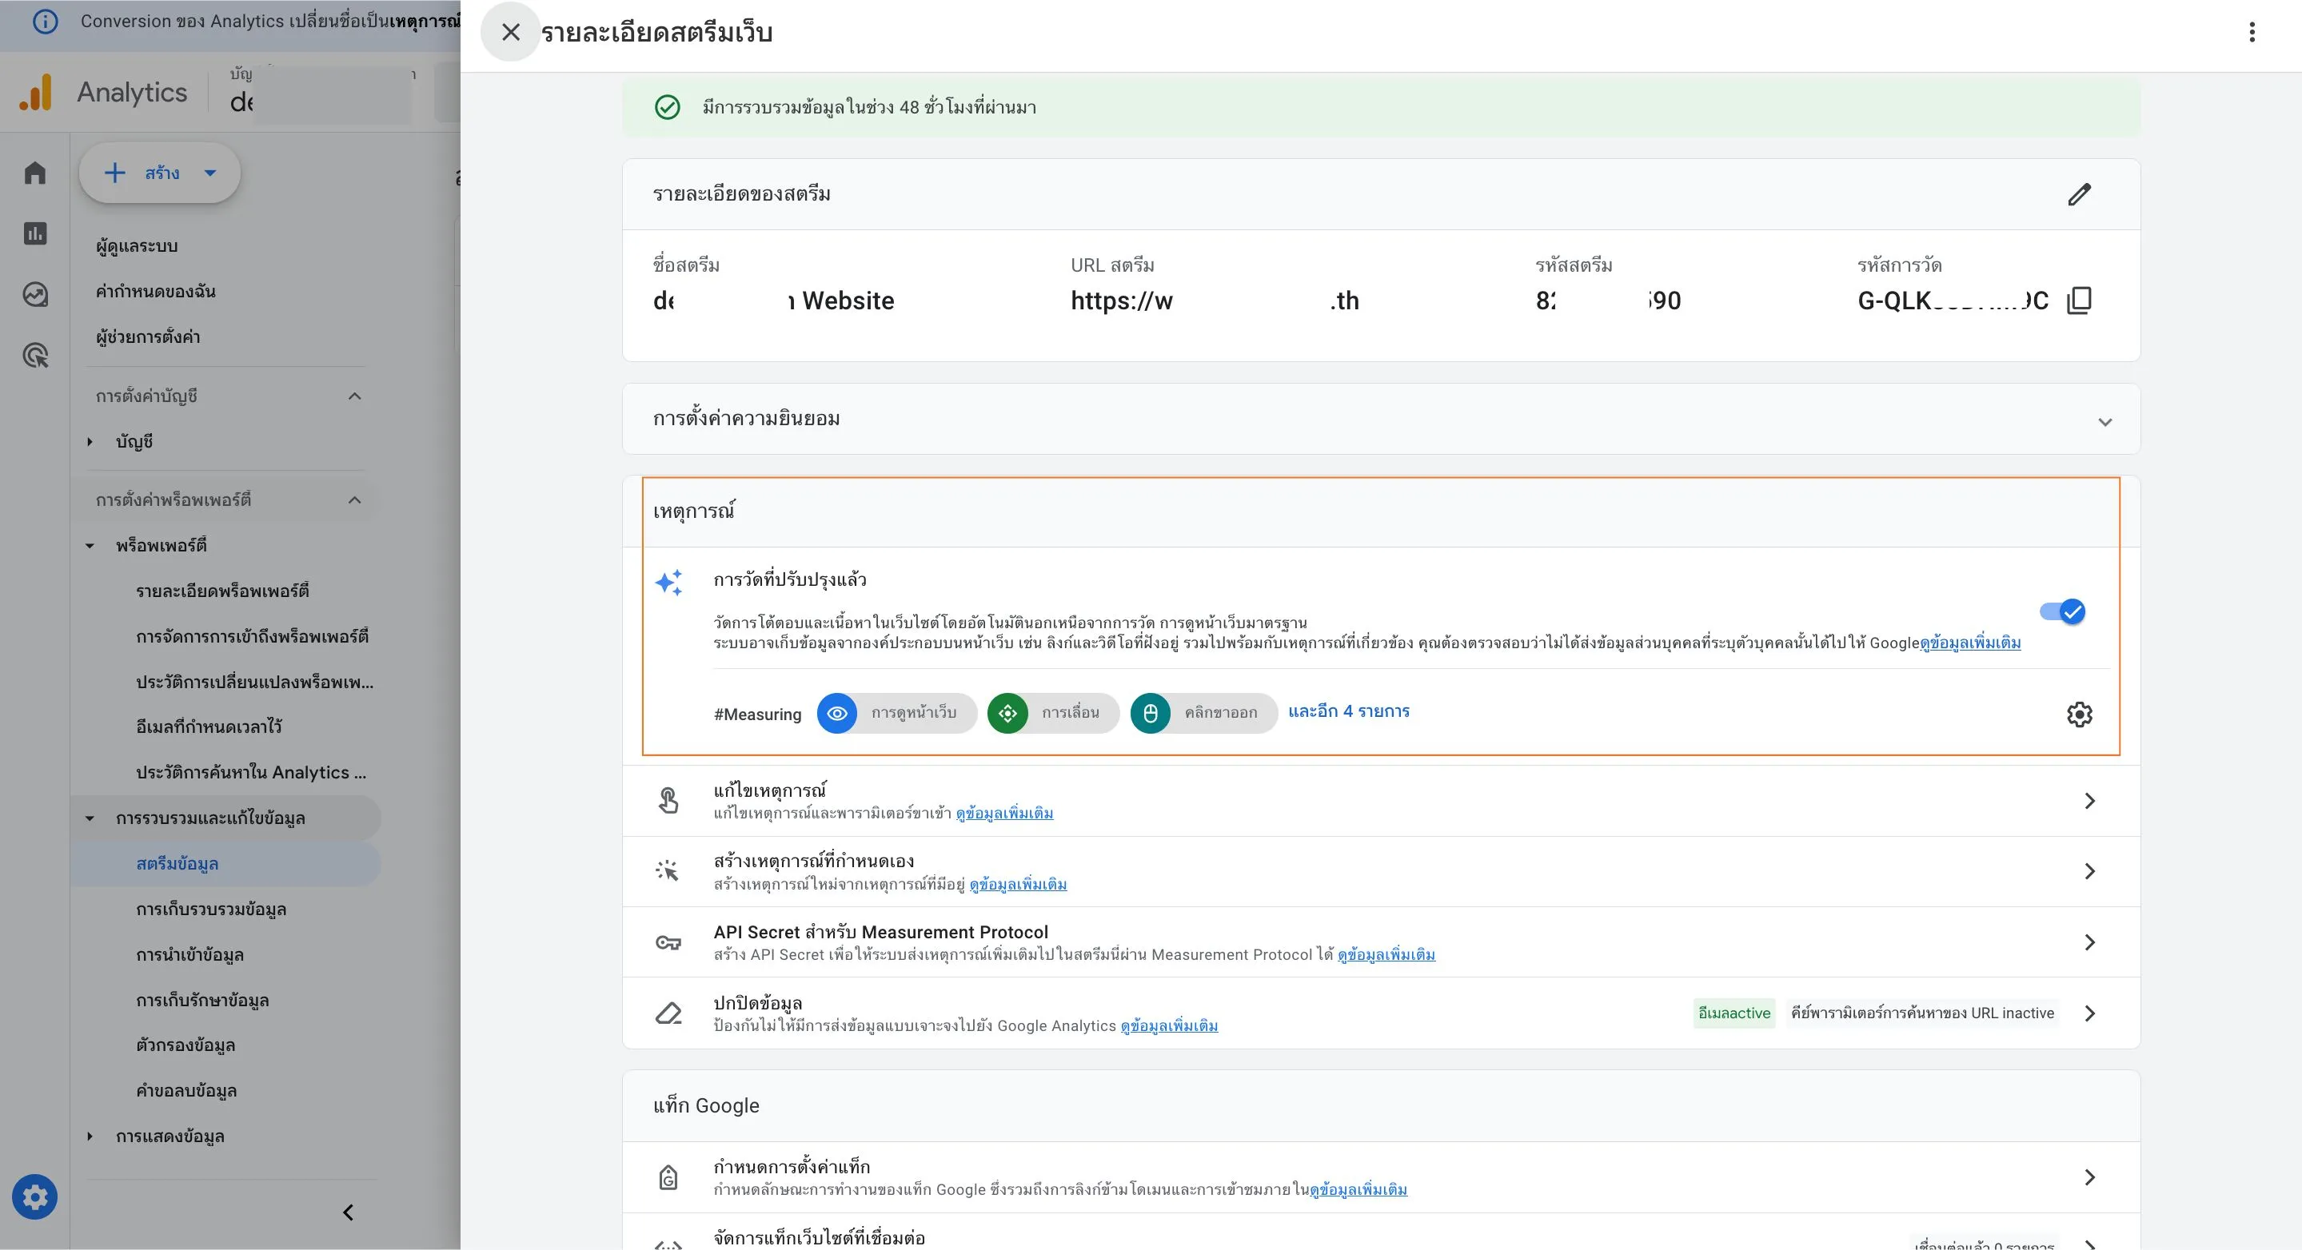Click the enhanced measurement sparkle icon
The height and width of the screenshot is (1250, 2302).
point(668,583)
